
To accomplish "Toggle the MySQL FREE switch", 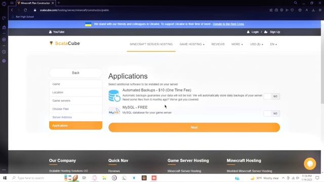I will (271, 113).
